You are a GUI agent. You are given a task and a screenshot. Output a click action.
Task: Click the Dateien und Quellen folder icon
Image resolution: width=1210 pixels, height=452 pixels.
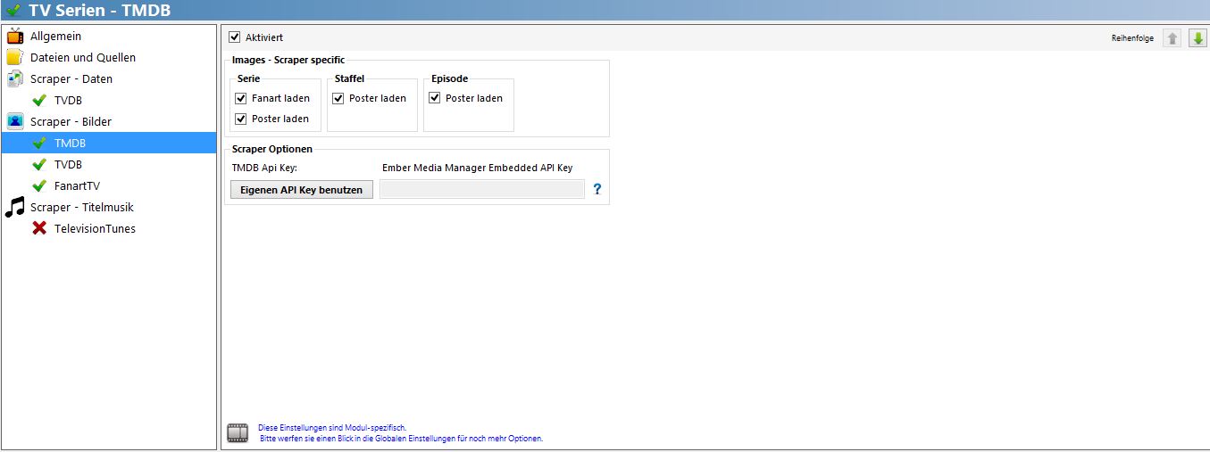pos(15,58)
